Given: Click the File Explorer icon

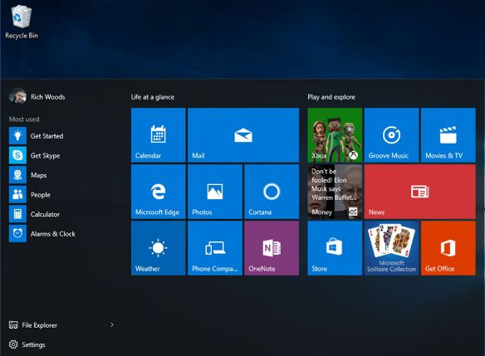Looking at the screenshot, I should click(x=13, y=324).
